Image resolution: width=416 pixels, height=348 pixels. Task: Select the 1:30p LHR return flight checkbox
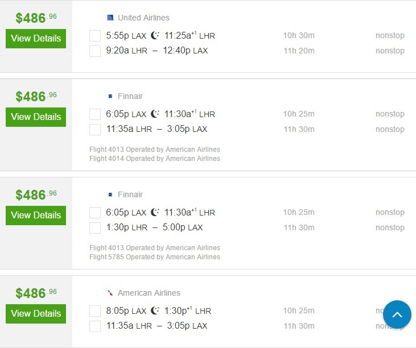click(x=95, y=228)
